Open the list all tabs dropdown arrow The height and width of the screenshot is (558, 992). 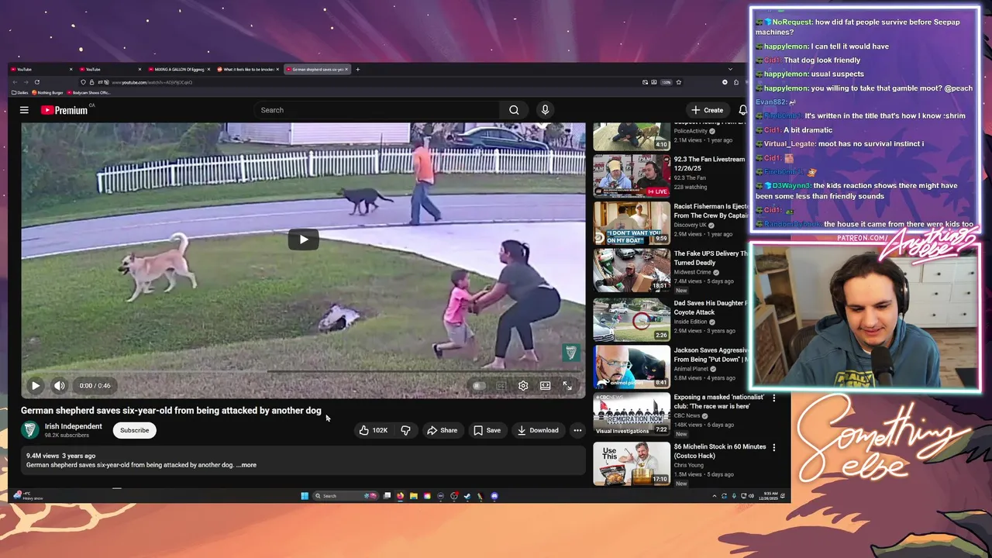pos(730,69)
